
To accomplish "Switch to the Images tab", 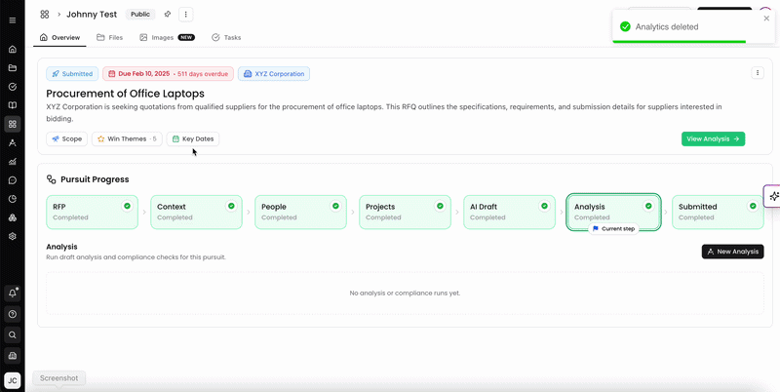I will (167, 37).
